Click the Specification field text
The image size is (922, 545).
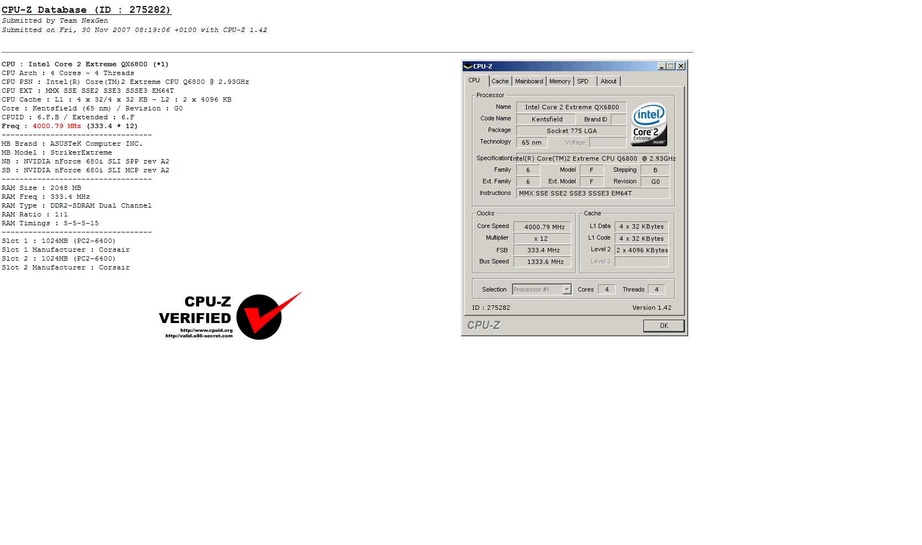pos(593,158)
